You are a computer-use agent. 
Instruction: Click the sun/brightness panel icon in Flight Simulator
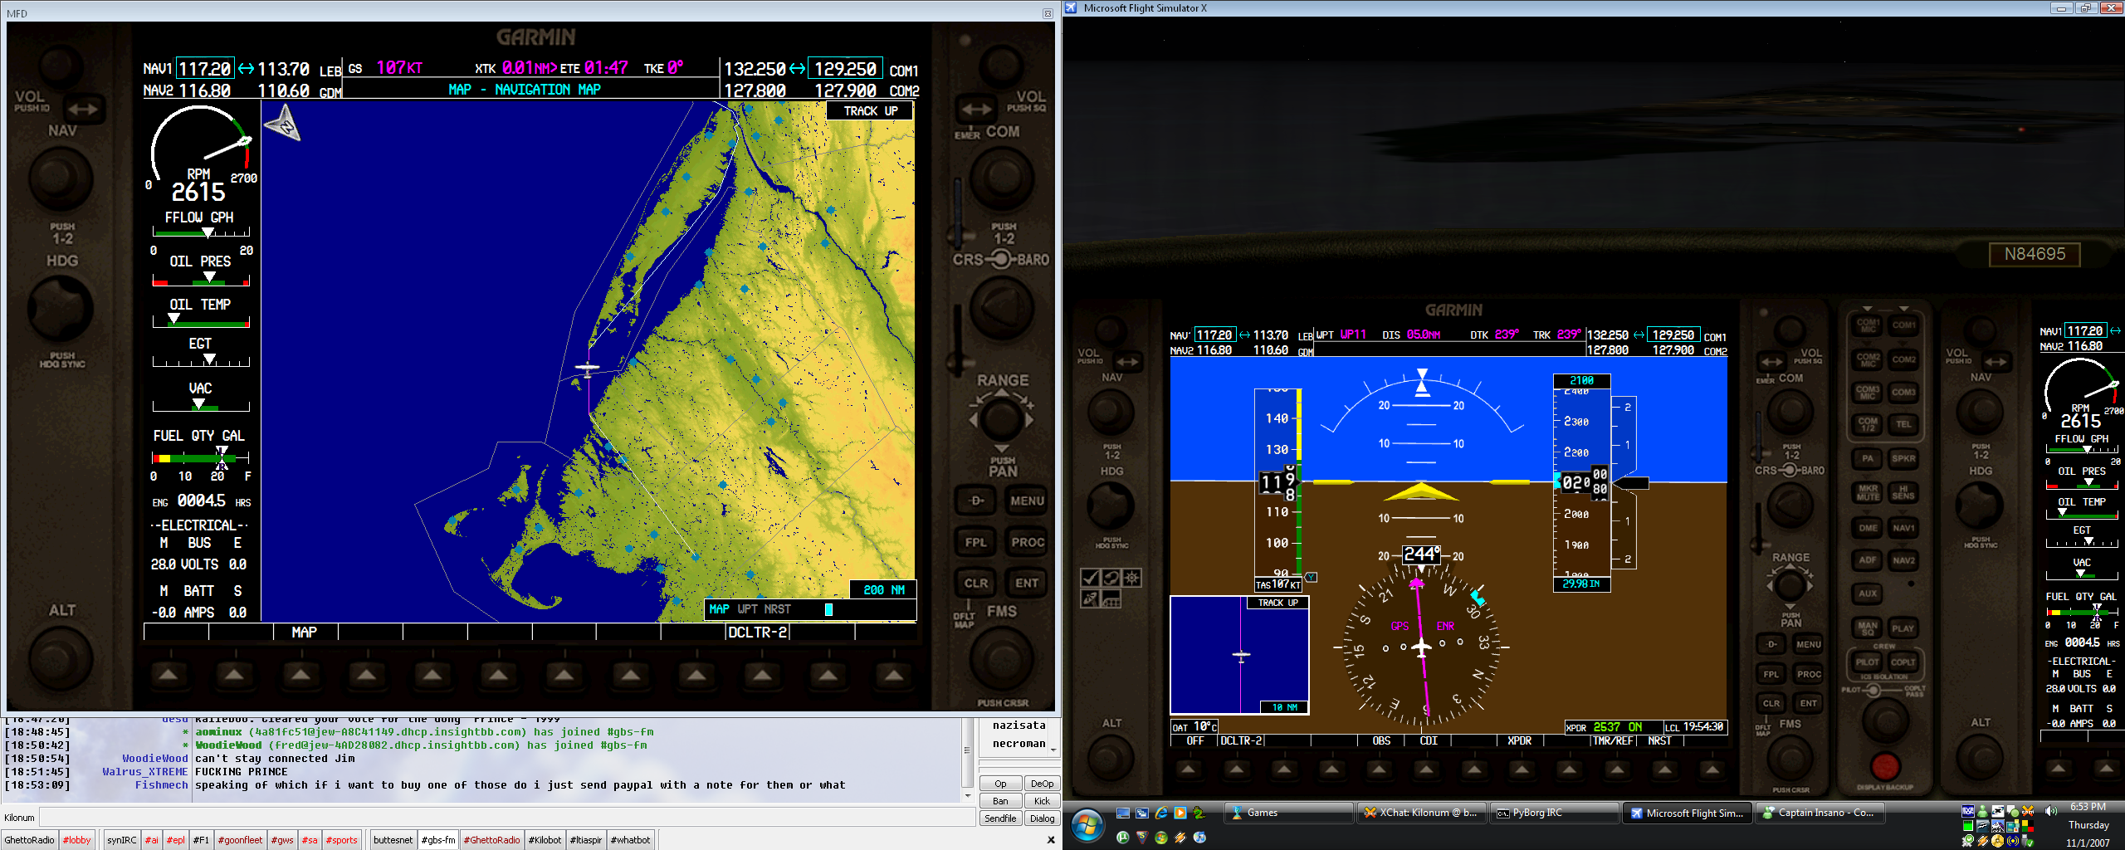(1131, 578)
